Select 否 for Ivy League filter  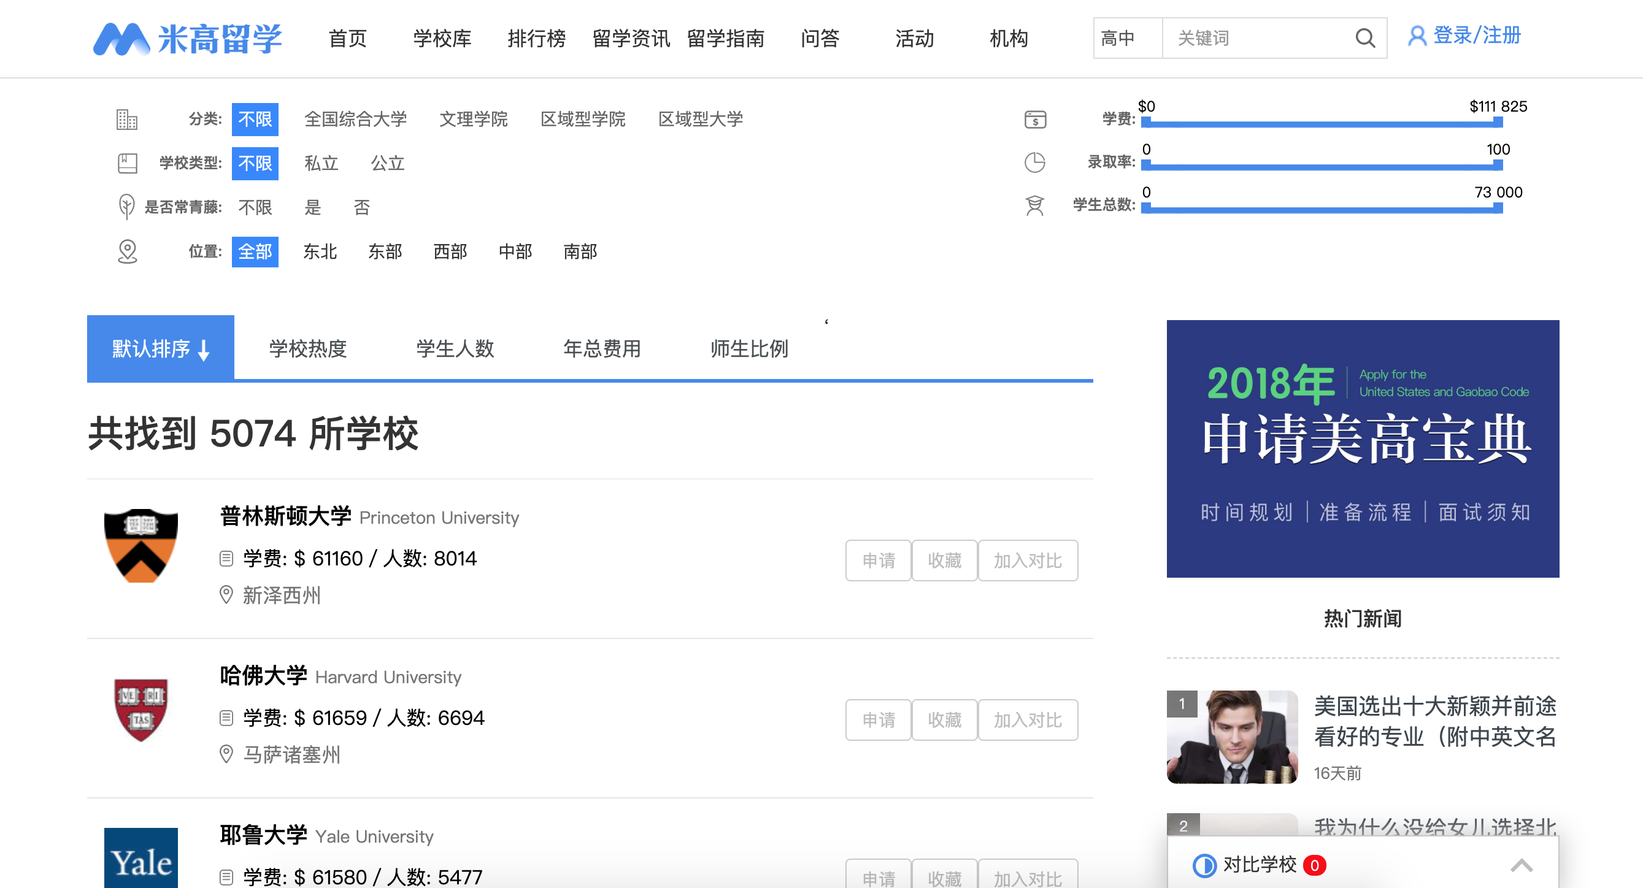[361, 207]
